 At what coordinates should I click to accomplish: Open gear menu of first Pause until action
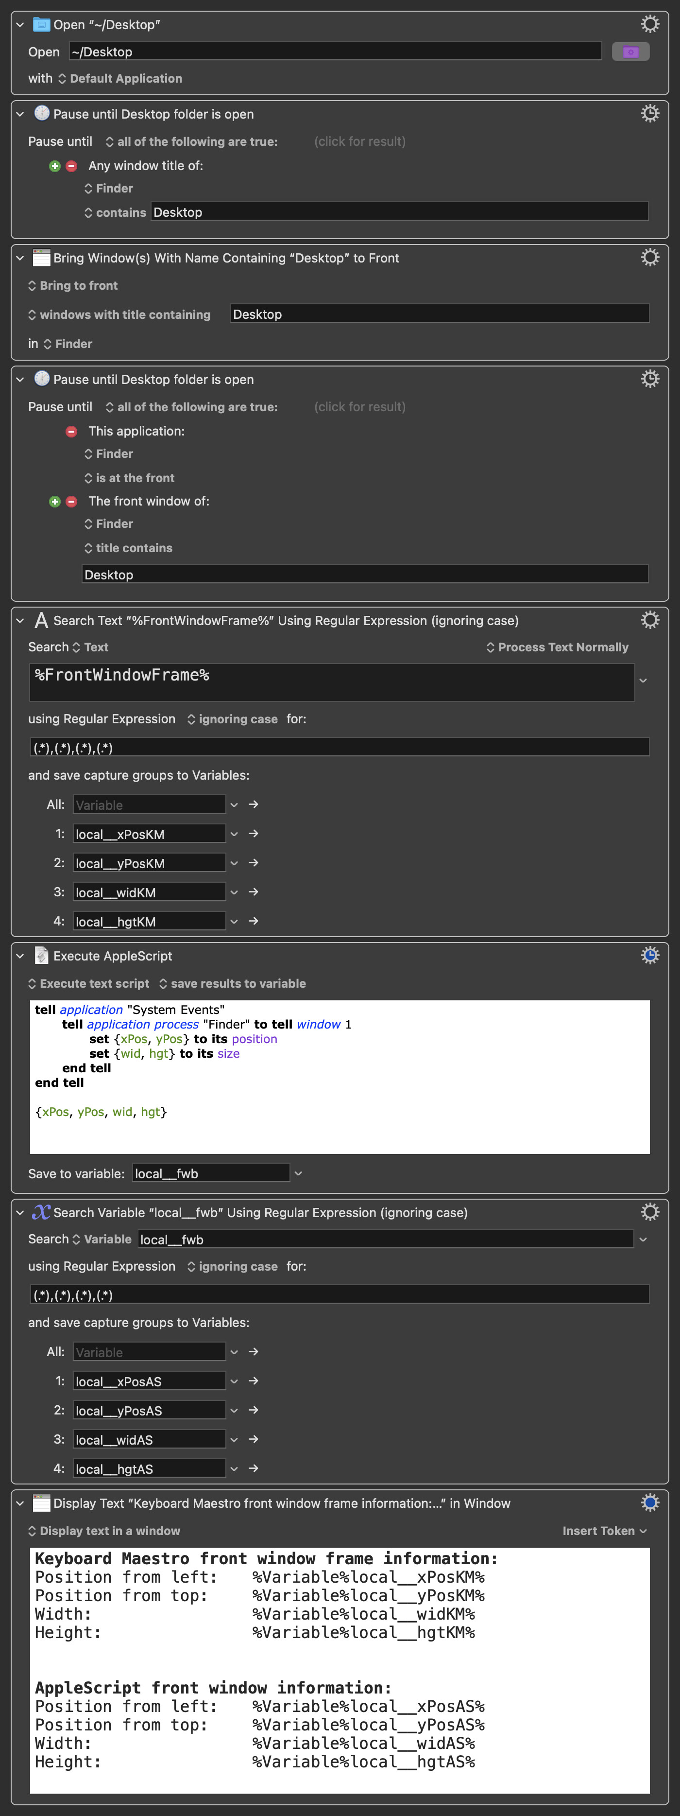(650, 114)
